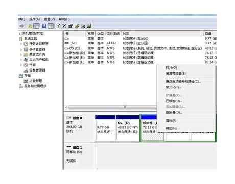Click the 共享文件夹 folder icon

26,55
